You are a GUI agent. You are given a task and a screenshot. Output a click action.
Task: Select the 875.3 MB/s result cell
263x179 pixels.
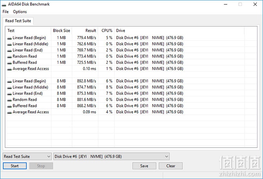point(86,93)
